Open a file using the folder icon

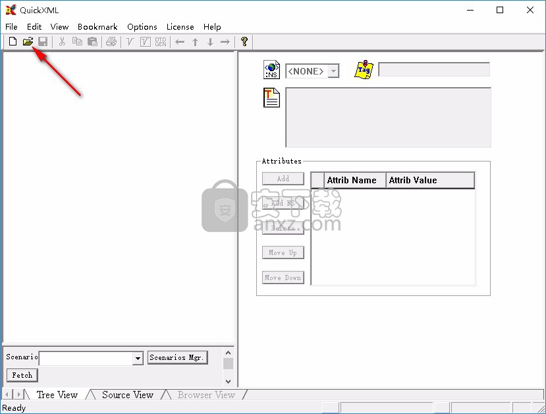(x=28, y=42)
